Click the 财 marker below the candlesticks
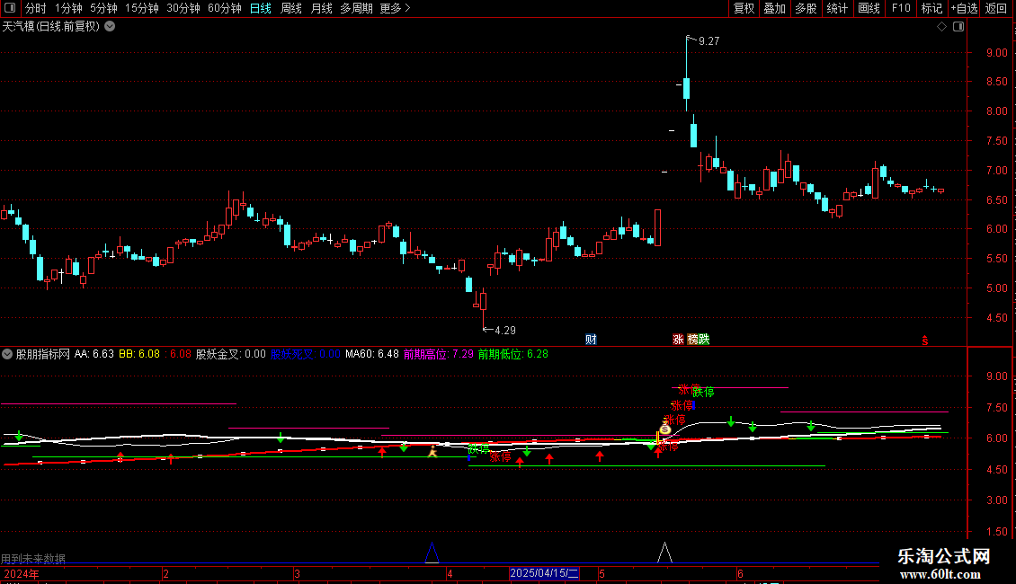 coord(591,340)
